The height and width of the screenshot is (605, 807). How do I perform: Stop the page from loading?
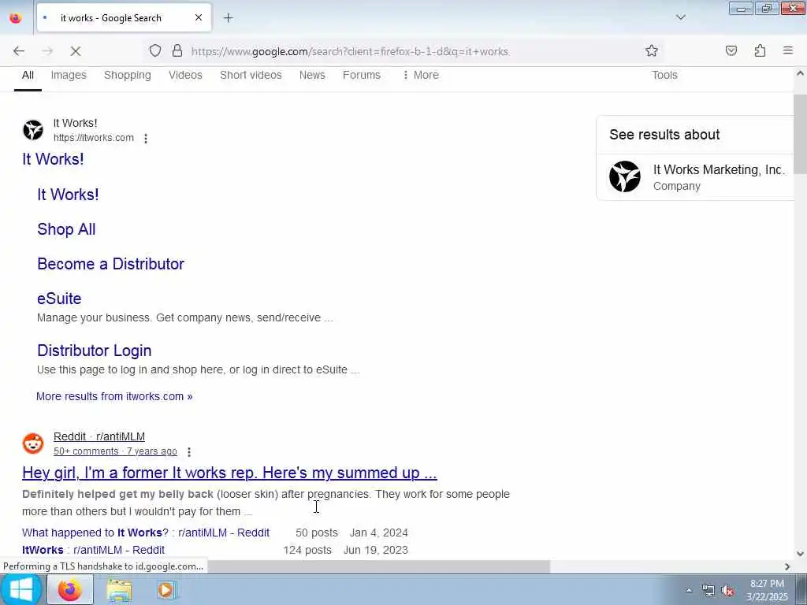pyautogui.click(x=75, y=51)
